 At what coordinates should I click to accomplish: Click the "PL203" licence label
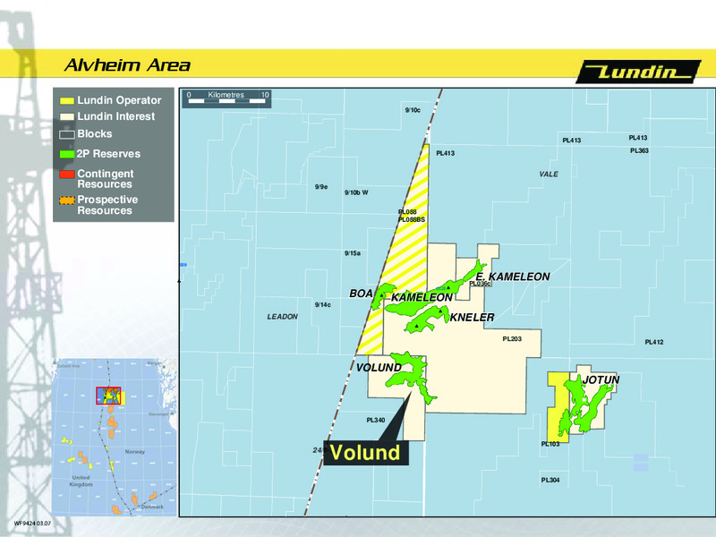(512, 339)
